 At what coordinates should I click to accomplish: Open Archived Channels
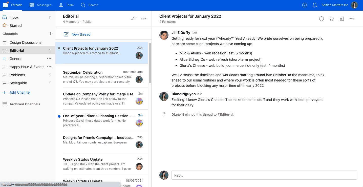tap(25, 104)
